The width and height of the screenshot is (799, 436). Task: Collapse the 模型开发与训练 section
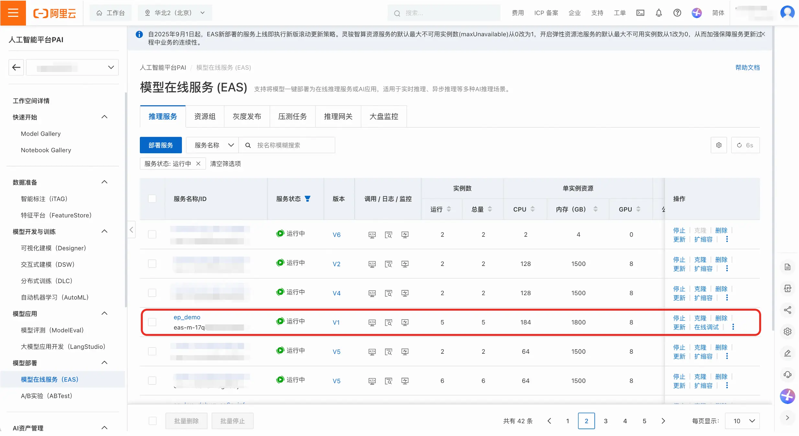[104, 231]
